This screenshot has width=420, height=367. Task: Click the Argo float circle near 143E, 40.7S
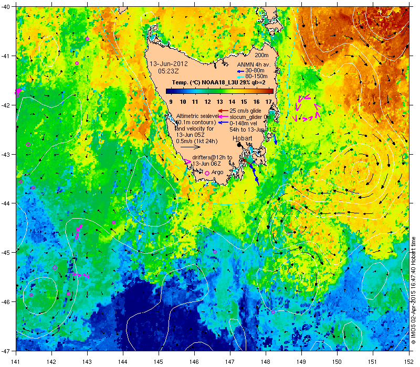(x=87, y=39)
